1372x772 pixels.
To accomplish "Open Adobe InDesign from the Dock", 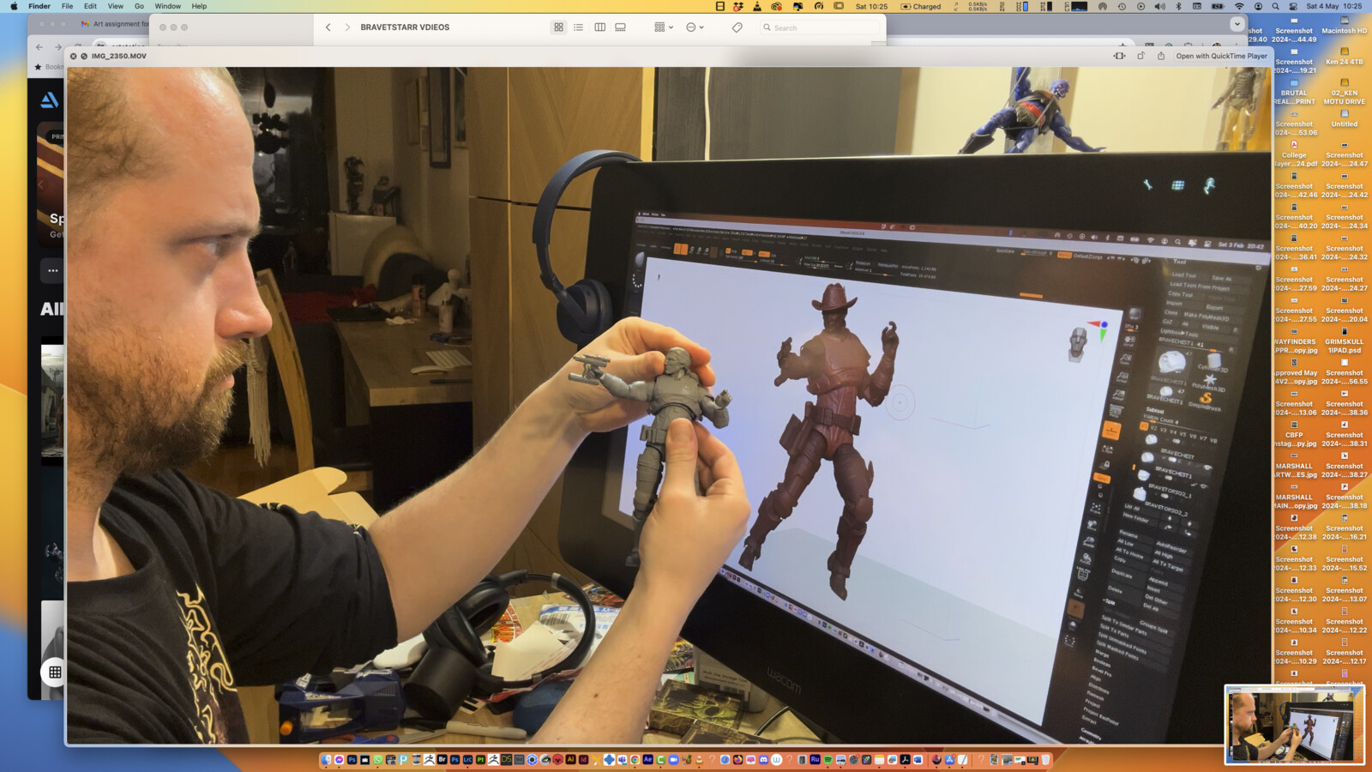I will point(583,760).
